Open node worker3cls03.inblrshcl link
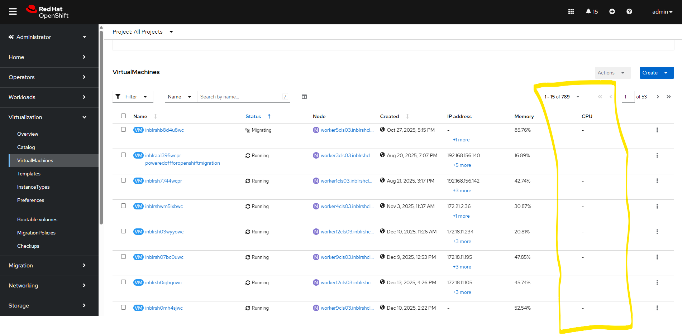 point(347,155)
